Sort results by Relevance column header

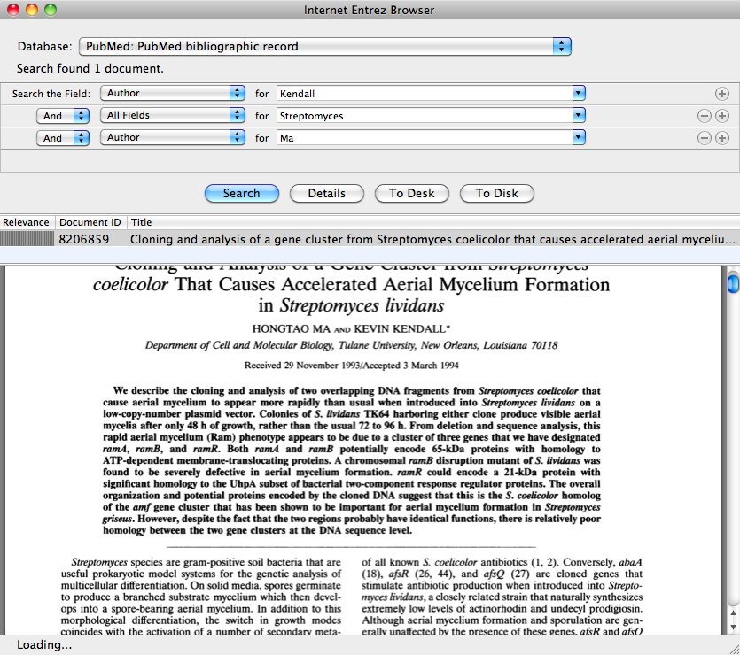(x=27, y=222)
